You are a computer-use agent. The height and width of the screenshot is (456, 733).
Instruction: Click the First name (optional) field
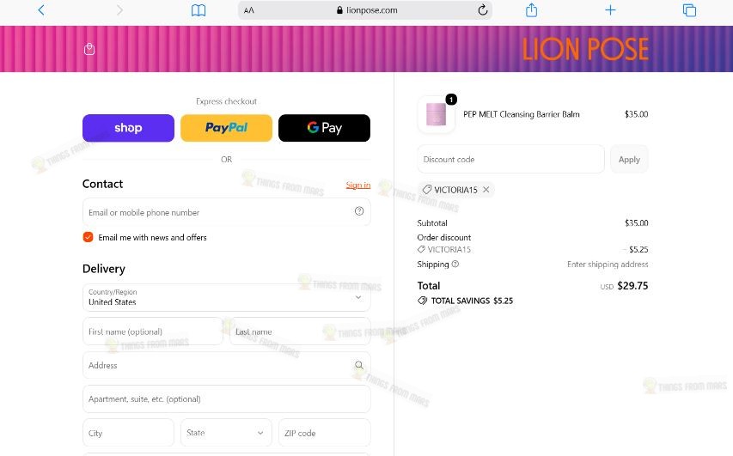152,331
